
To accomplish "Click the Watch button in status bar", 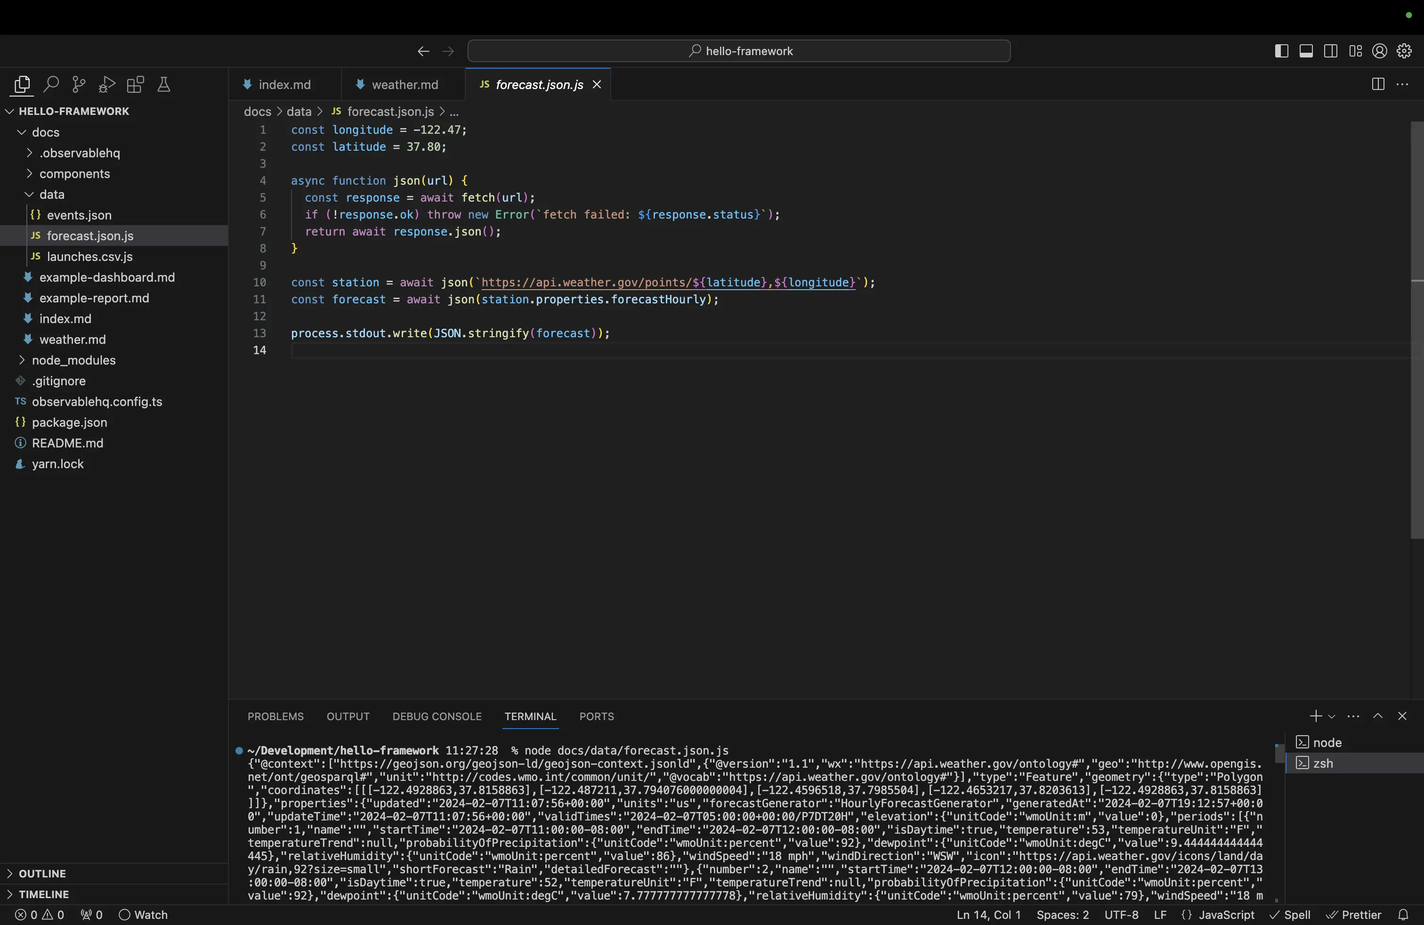I will pyautogui.click(x=144, y=915).
